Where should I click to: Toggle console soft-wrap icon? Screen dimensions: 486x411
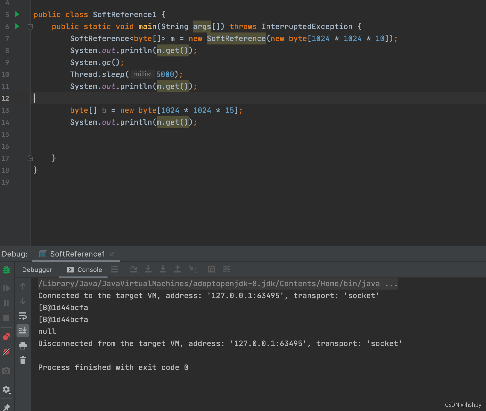(23, 316)
